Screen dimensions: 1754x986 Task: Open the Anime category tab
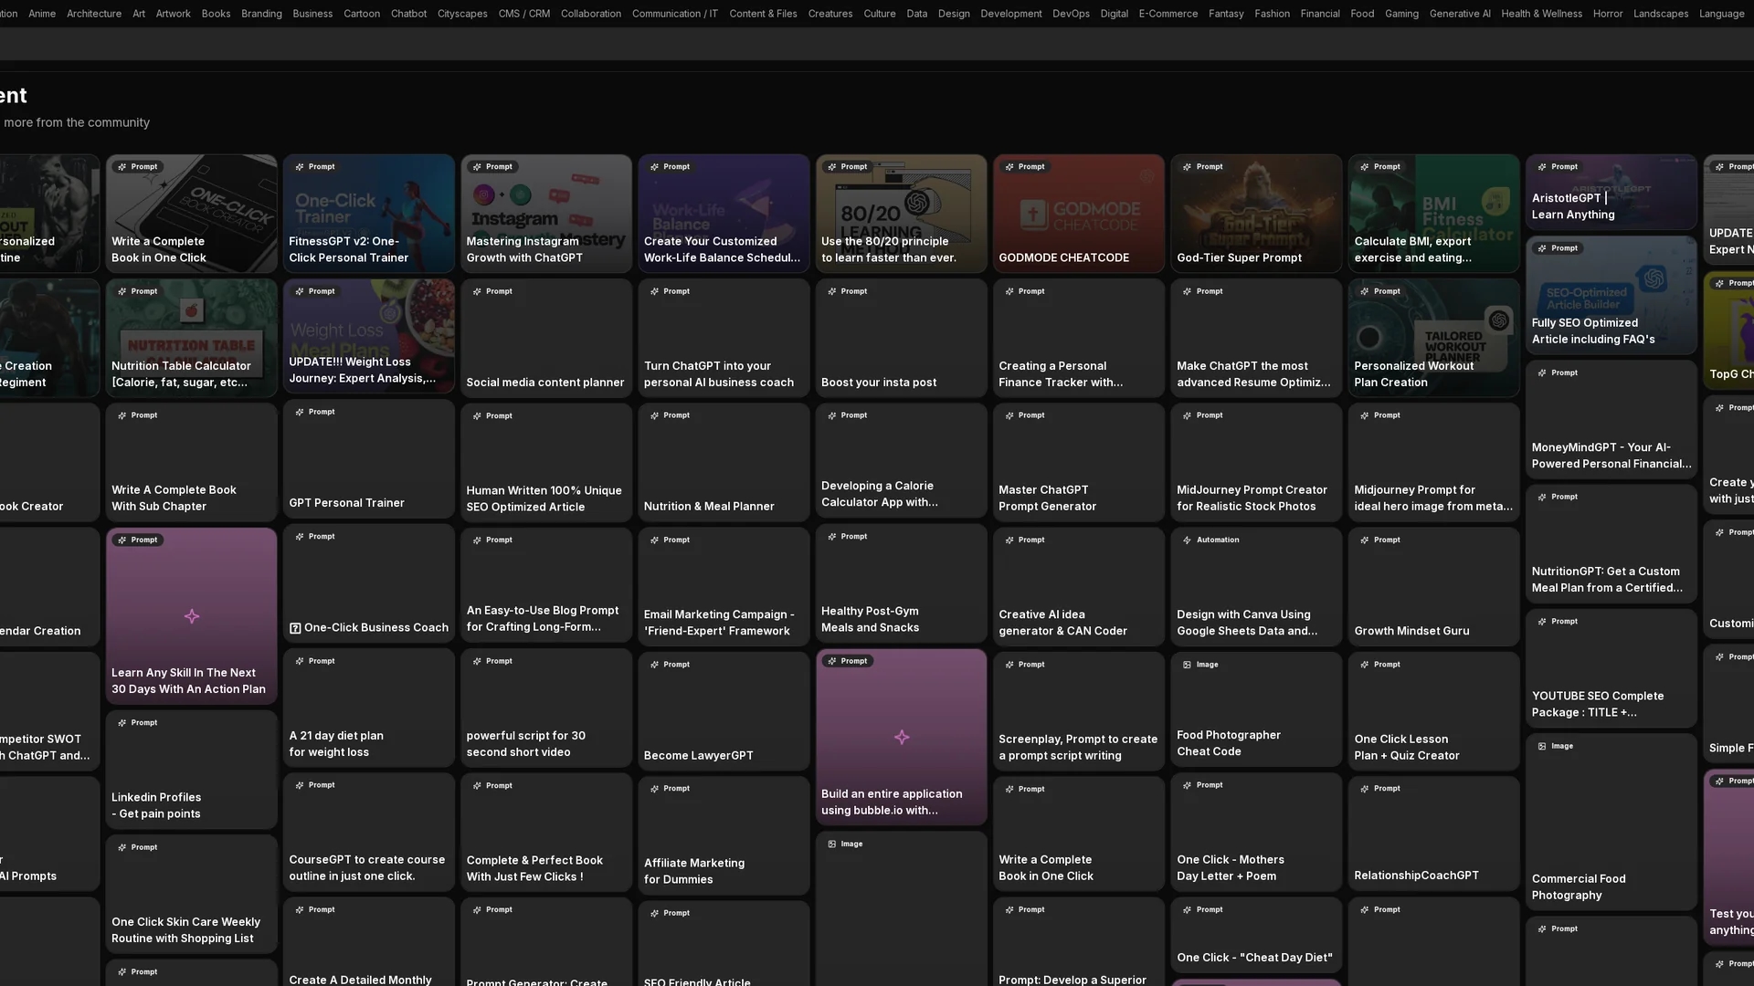[x=42, y=14]
